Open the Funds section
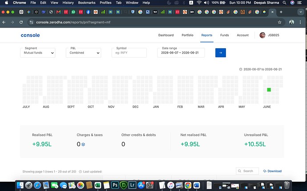This screenshot has width=307, height=191. coord(224,35)
